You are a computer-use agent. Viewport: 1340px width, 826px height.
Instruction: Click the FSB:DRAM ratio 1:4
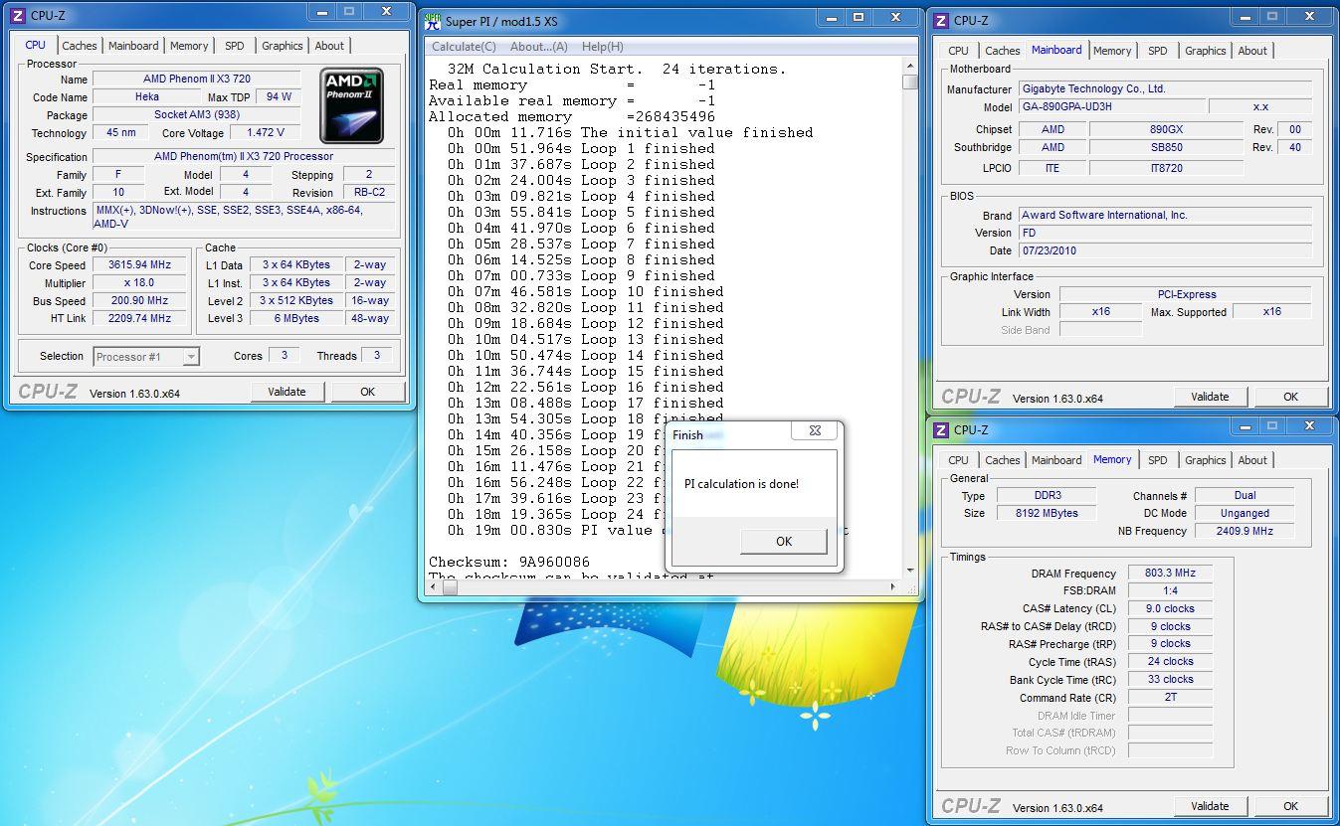[1170, 590]
